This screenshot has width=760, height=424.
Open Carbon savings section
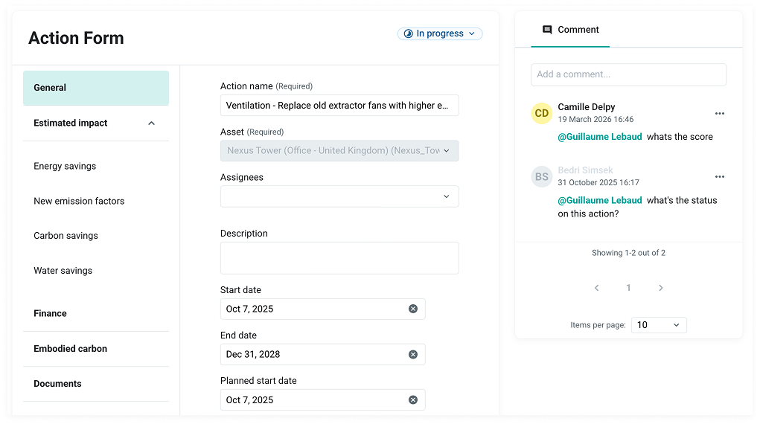[x=66, y=236]
